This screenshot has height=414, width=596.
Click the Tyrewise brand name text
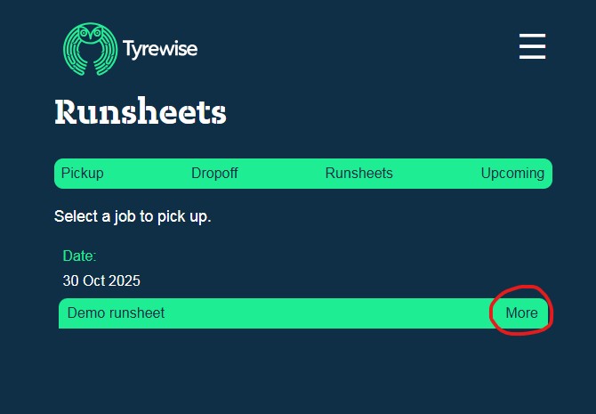pyautogui.click(x=160, y=48)
